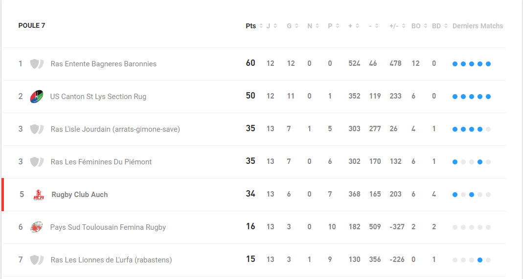Open Rugby Club Auch team link
Screen dimensions: 523x279
[79, 195]
